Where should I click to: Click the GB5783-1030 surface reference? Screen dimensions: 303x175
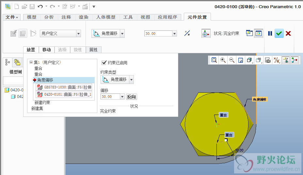click(64, 87)
